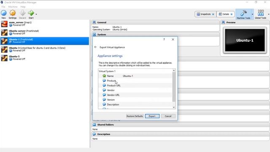Image resolution: width=270 pixels, height=152 pixels.
Task: Switch to the Snapshots tool
Action: click(x=204, y=14)
